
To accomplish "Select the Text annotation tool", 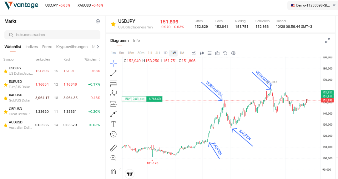I will pos(114,124).
